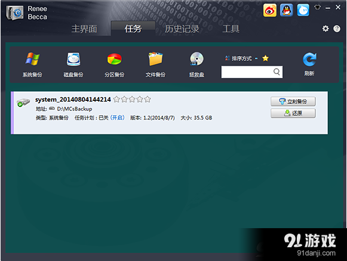Open the Weibo share icon
Screen dimensions: 347x261
pyautogui.click(x=270, y=10)
